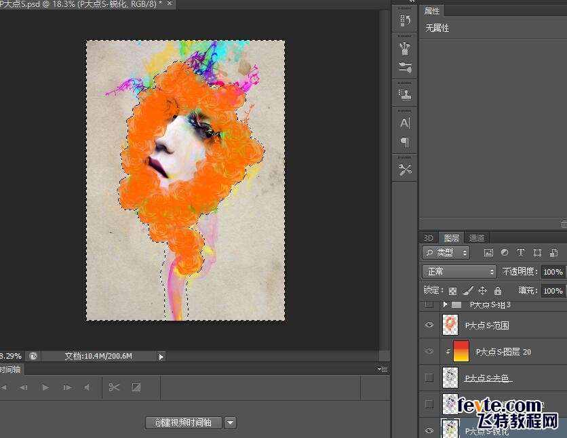This screenshot has height=438, width=567.
Task: Click the timeline play button
Action: coord(45,387)
